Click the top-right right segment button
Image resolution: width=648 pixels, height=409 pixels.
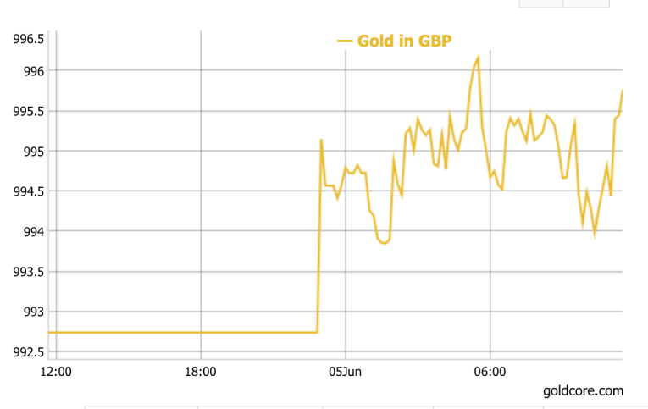tap(586, 3)
